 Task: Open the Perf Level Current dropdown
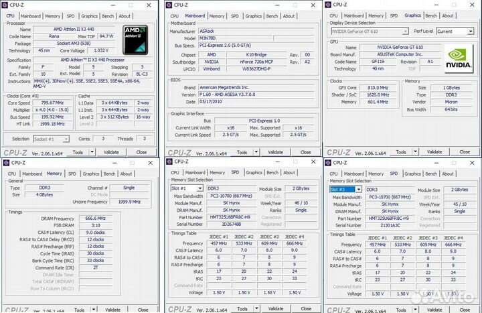coord(471,32)
